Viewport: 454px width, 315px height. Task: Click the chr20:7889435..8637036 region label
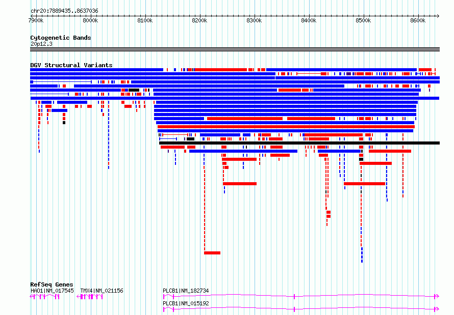click(x=64, y=11)
